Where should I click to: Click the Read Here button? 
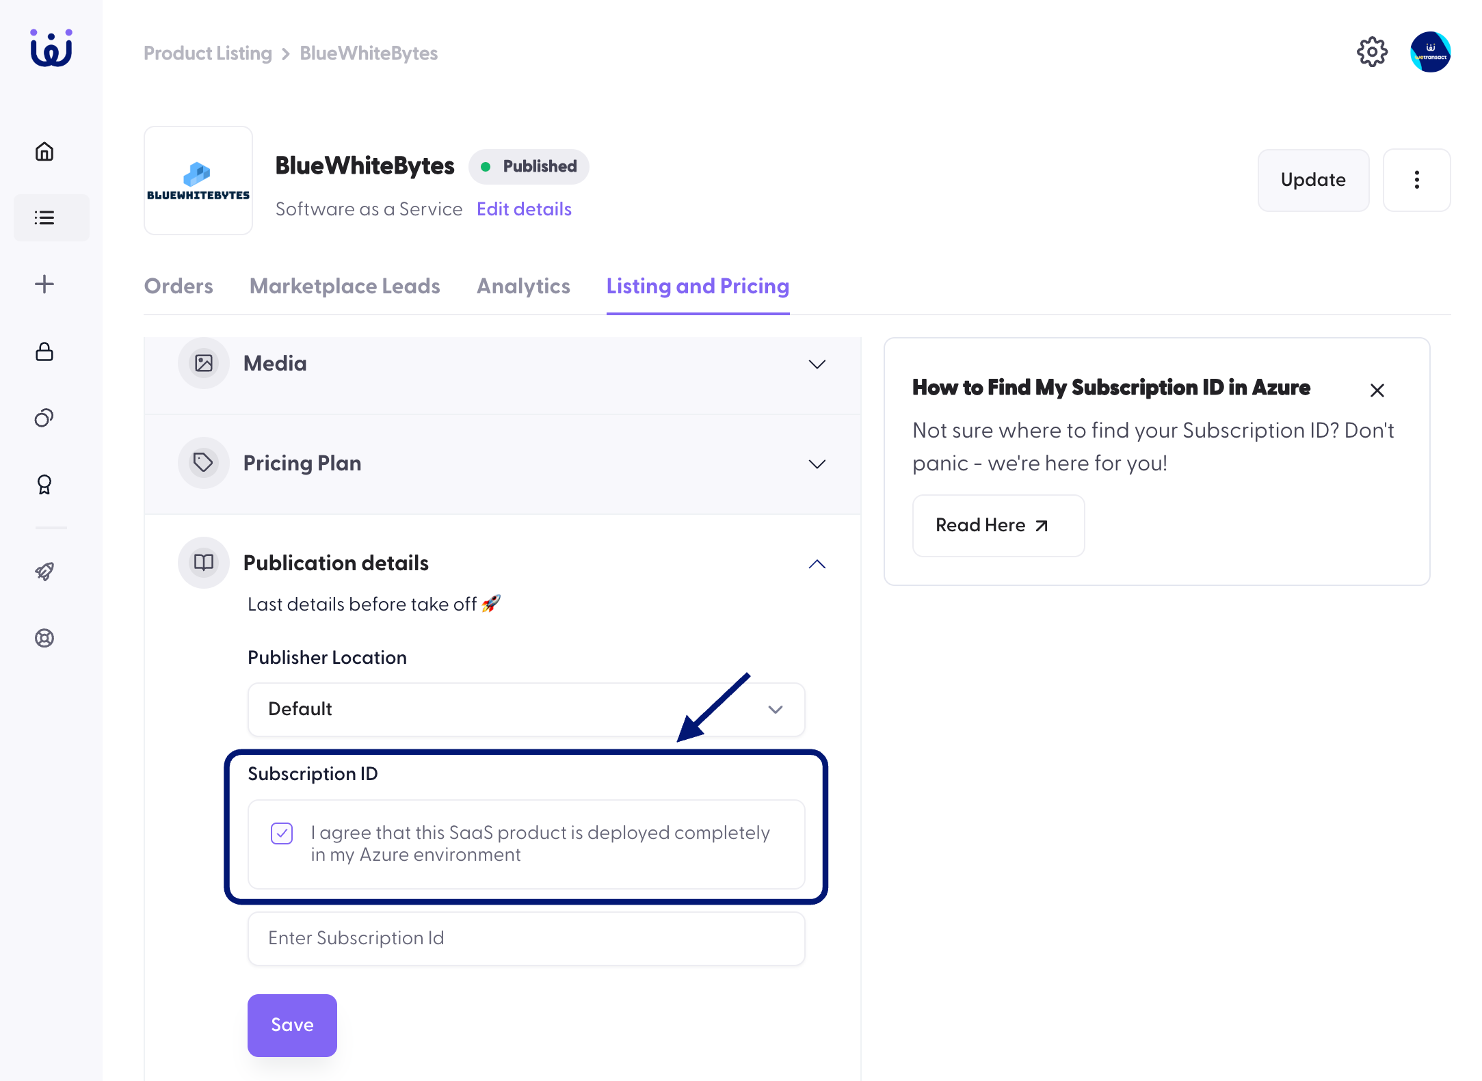coord(998,525)
